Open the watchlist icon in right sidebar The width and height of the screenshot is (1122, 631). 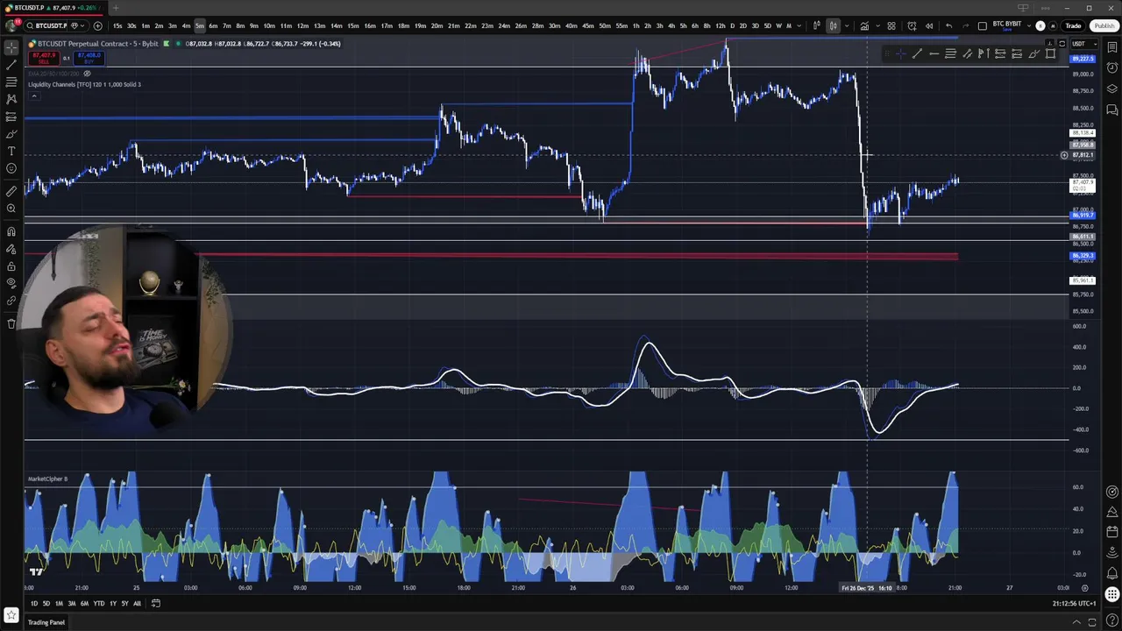(1112, 48)
